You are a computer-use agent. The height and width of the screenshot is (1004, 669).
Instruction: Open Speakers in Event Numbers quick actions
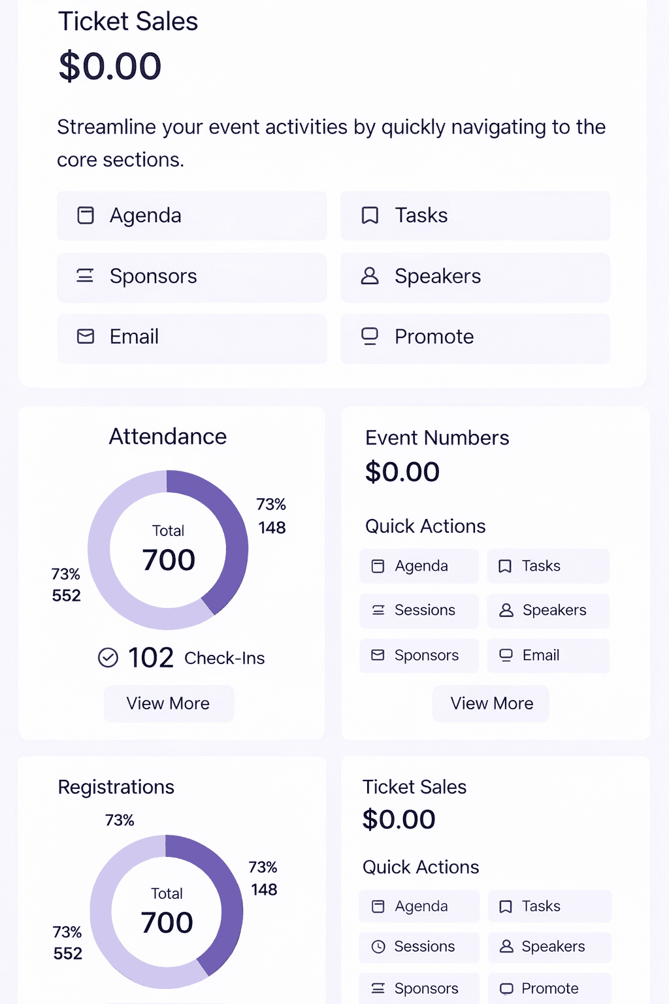tap(548, 611)
